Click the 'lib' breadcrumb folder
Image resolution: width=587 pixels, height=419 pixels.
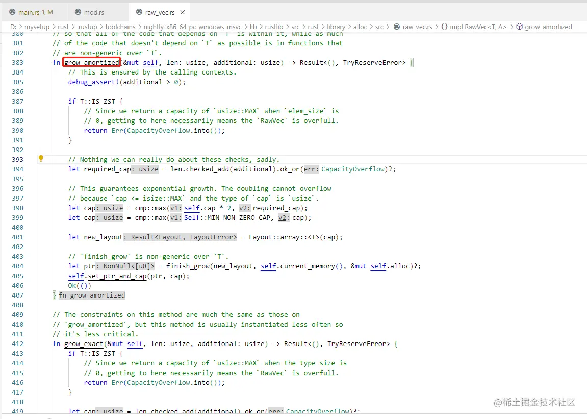tap(253, 27)
